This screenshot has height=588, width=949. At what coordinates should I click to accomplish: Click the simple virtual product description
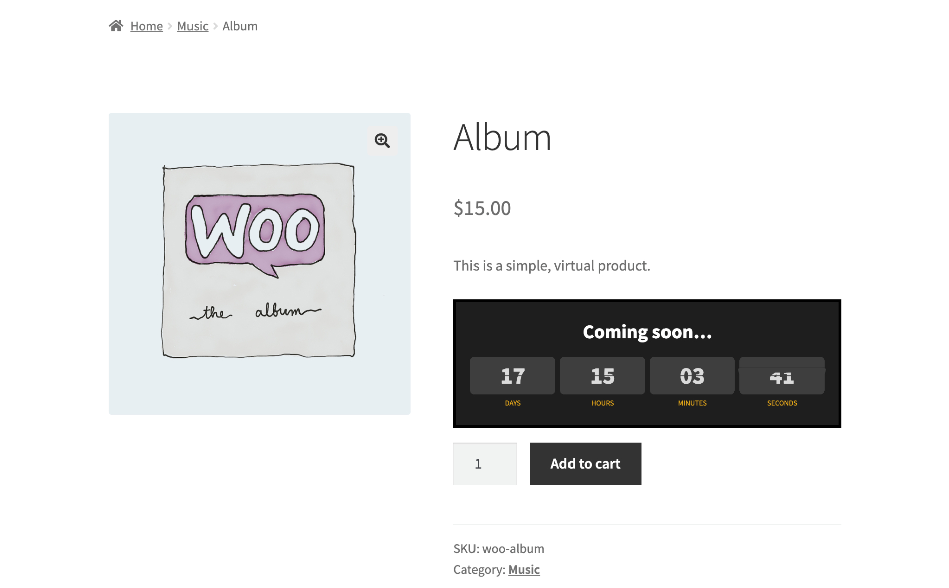tap(551, 266)
